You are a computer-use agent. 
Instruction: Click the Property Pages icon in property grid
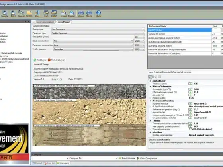click(159, 77)
